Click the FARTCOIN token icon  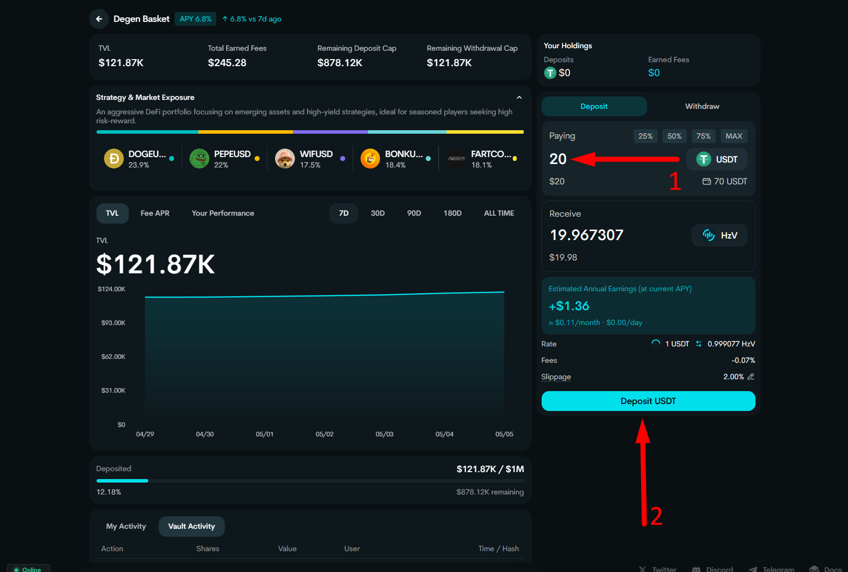coord(457,159)
